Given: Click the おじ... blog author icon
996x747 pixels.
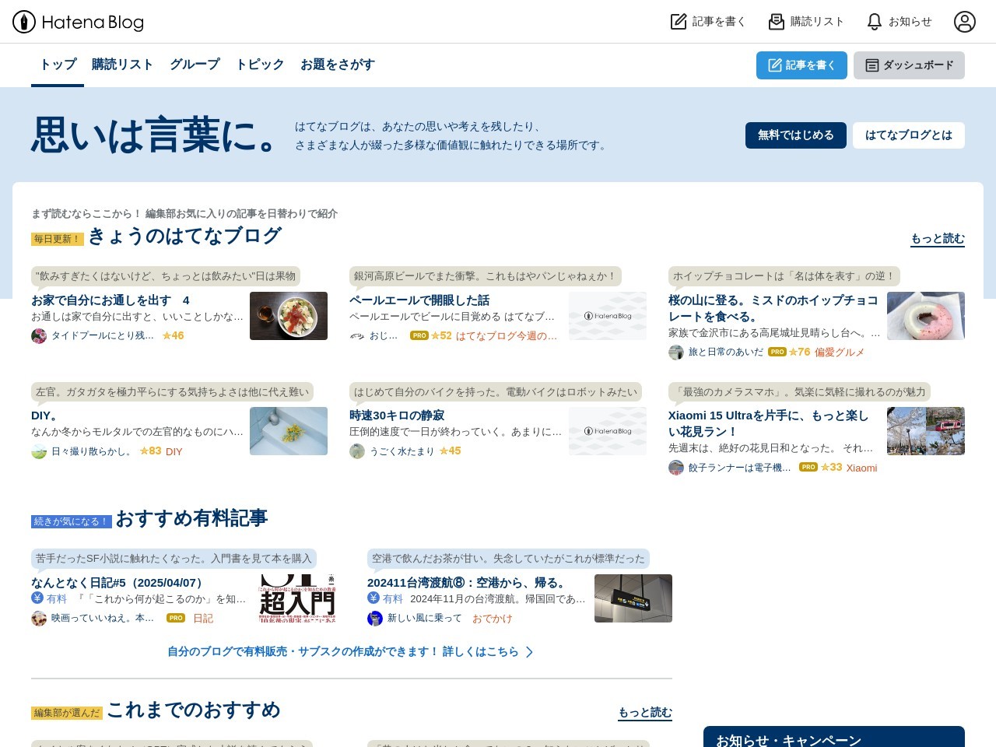Looking at the screenshot, I should pos(357,336).
